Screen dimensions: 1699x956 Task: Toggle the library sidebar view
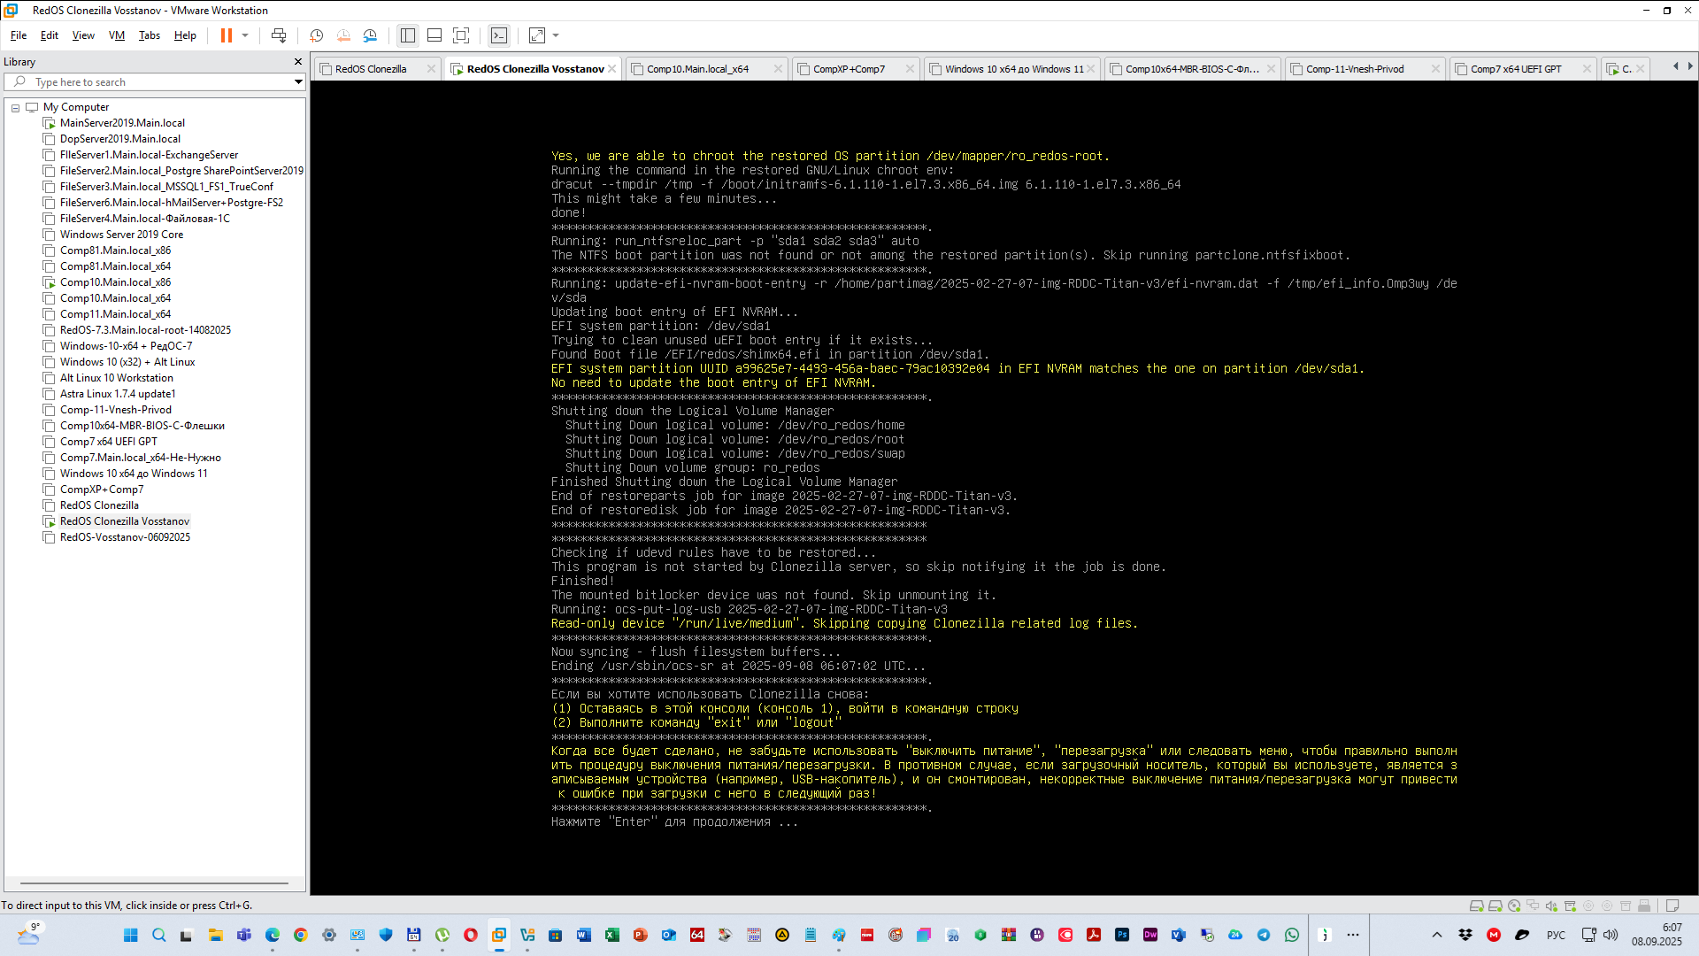click(x=407, y=35)
